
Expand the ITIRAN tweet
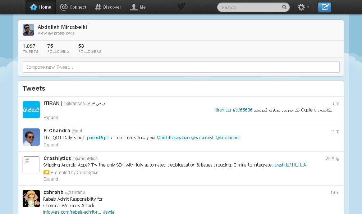[x=51, y=118]
